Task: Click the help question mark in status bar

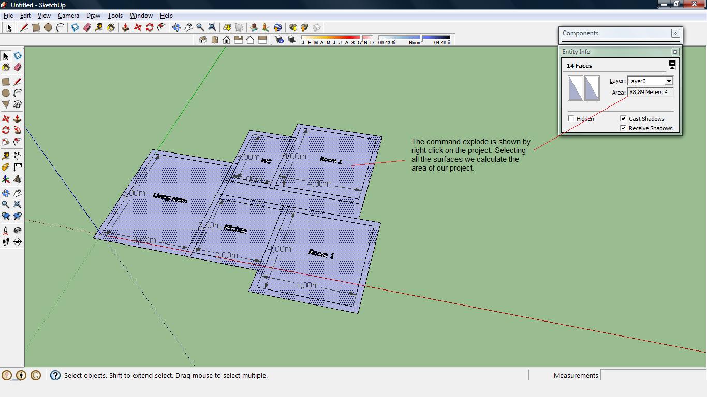Action: pyautogui.click(x=55, y=375)
